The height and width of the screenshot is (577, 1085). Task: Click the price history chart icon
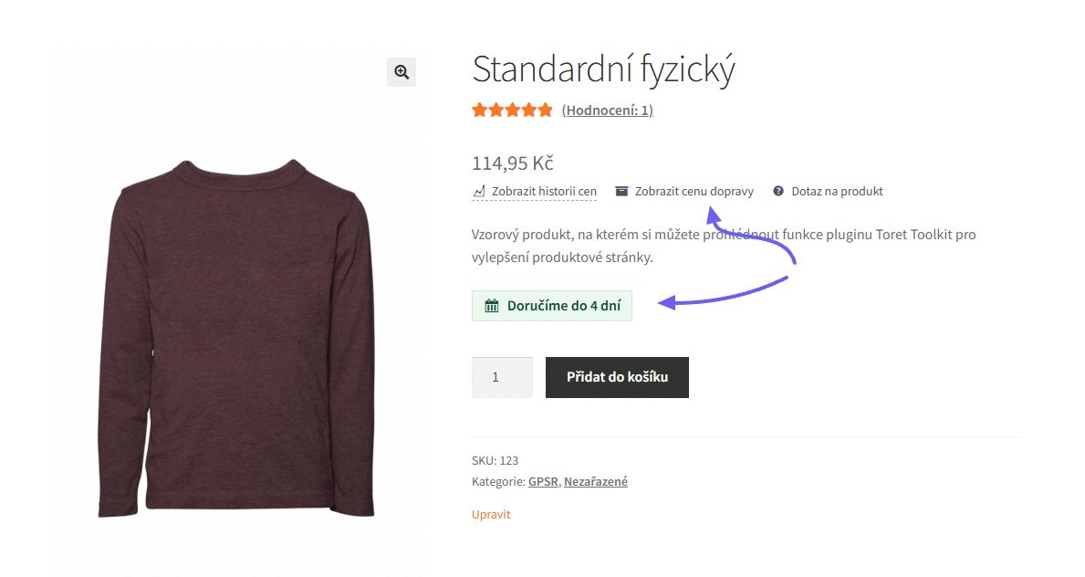479,192
